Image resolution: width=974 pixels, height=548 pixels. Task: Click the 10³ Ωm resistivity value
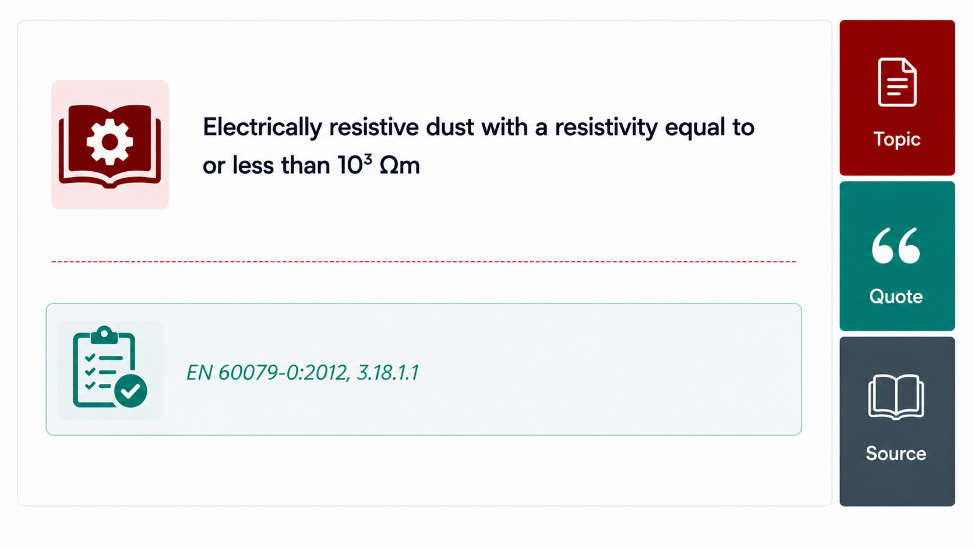379,165
